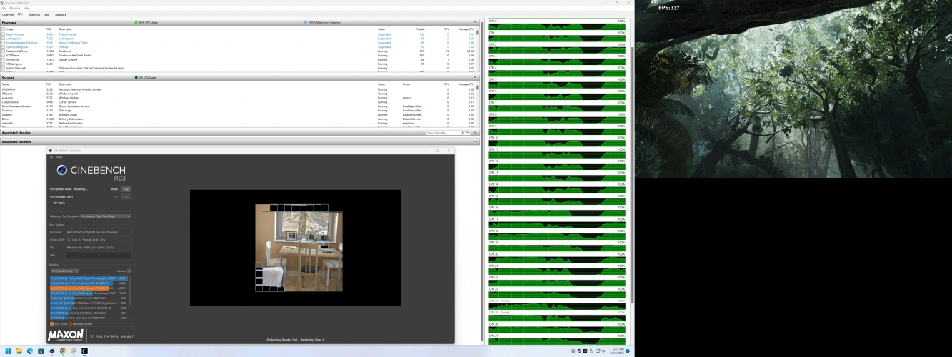Tick the chrome.exe process checkbox
The width and height of the screenshot is (952, 357).
[x=3, y=60]
